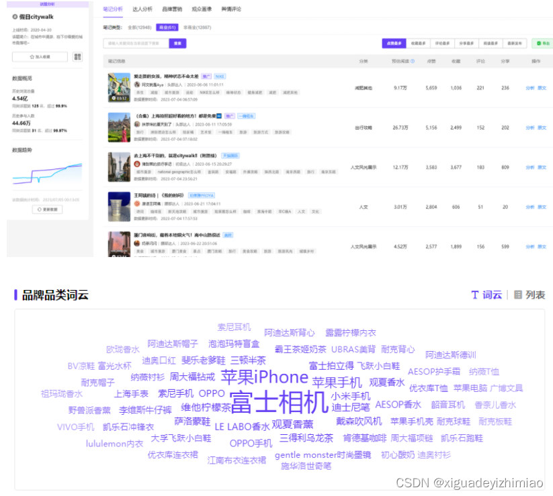Click the 更新数据 refresh button
Image resolution: width=553 pixels, height=496 pixels.
pos(47,209)
